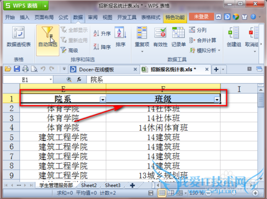Open the 特色功能 tab
Image resolution: width=267 pixels, height=199 pixels.
(x=175, y=18)
